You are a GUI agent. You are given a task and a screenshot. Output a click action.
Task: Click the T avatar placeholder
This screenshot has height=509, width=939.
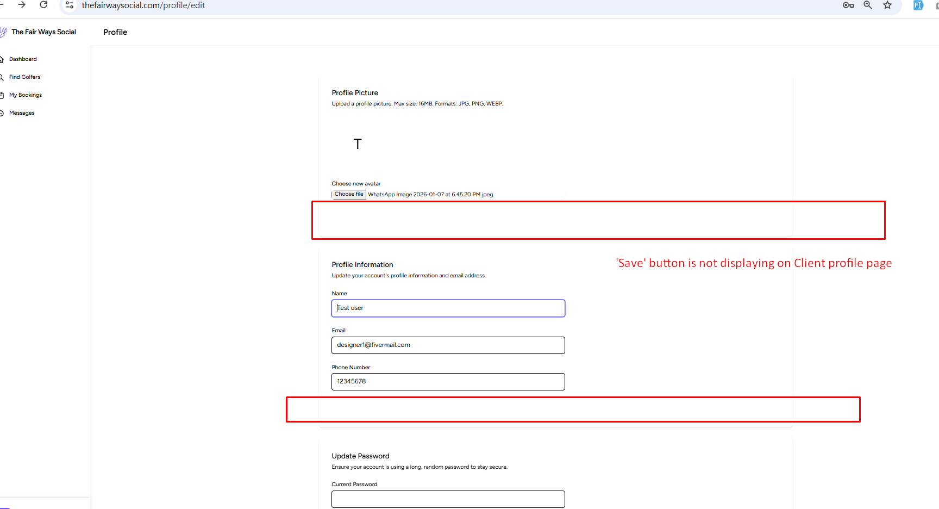(x=358, y=144)
